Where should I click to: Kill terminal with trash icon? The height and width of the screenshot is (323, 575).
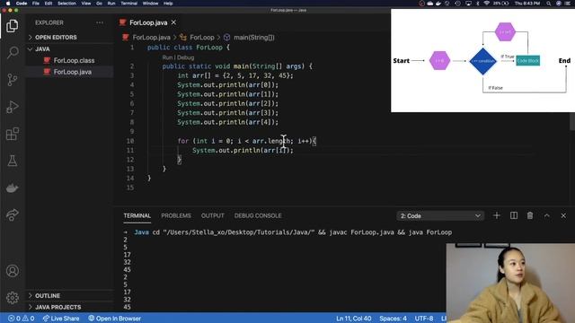(530, 215)
